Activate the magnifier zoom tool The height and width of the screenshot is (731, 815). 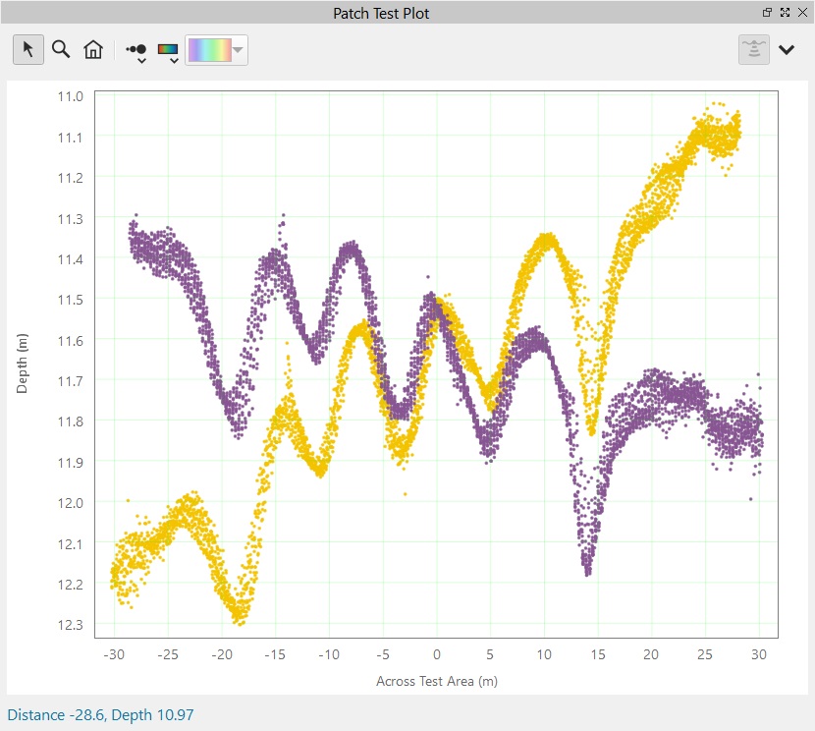[x=61, y=50]
